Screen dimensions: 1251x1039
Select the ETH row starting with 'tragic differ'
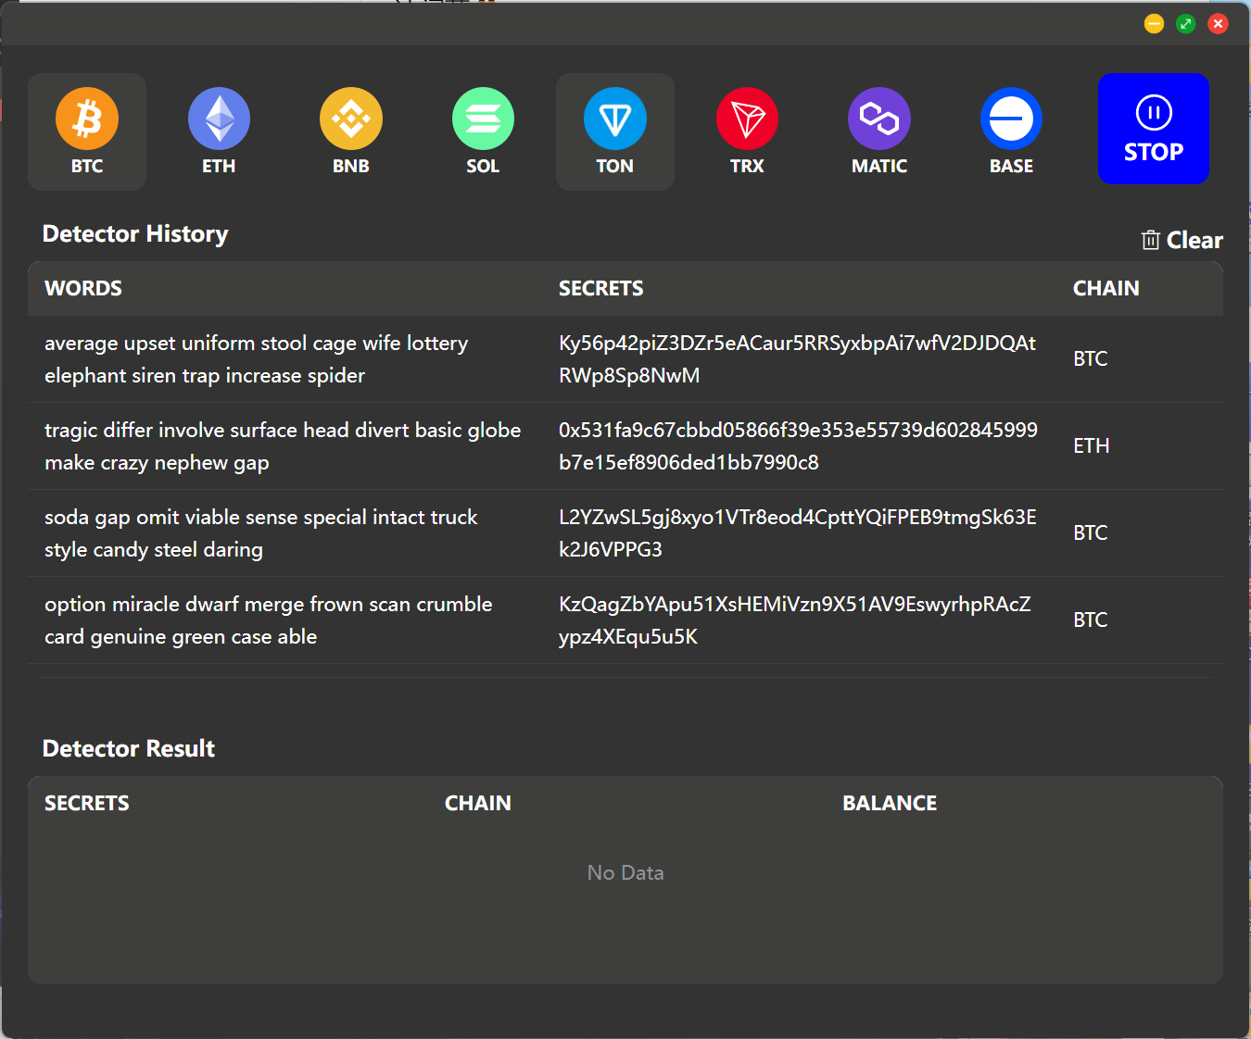point(282,446)
